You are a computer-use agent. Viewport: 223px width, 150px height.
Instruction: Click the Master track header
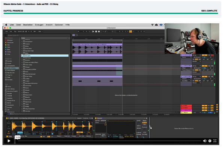(x=186, y=112)
